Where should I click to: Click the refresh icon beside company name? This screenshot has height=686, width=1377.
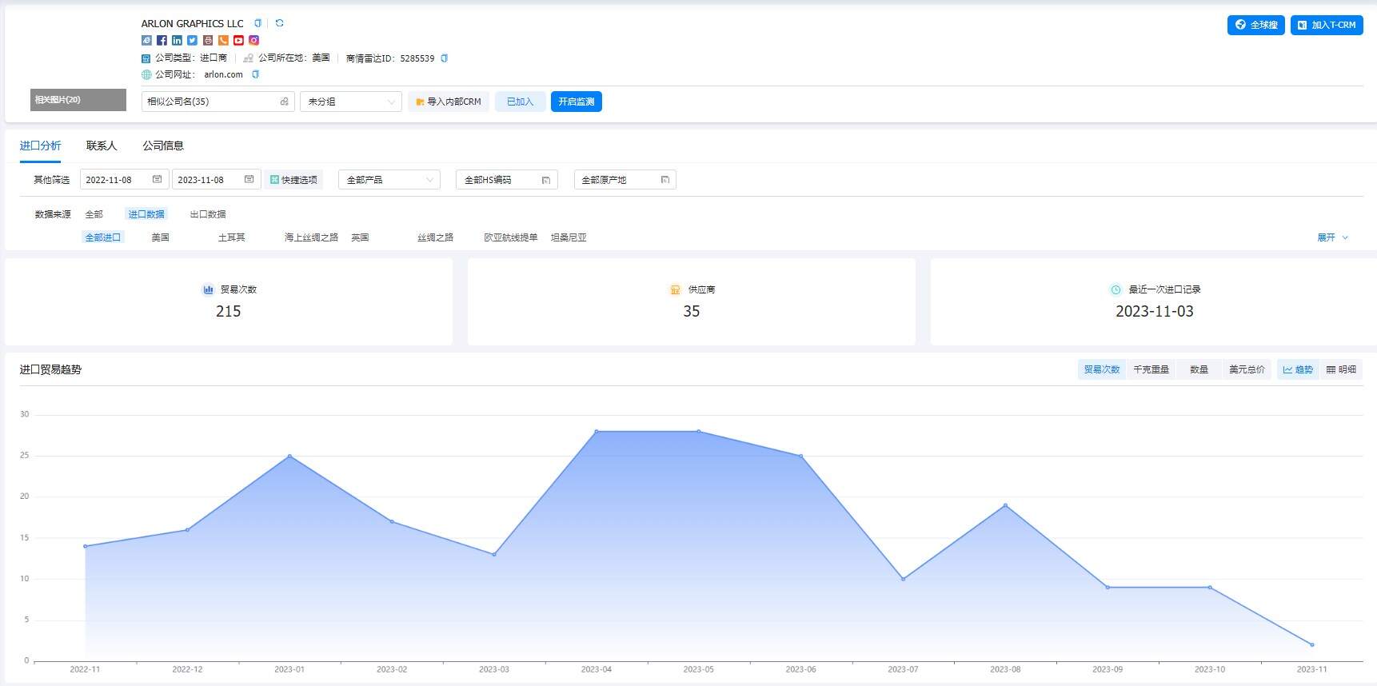pyautogui.click(x=279, y=23)
